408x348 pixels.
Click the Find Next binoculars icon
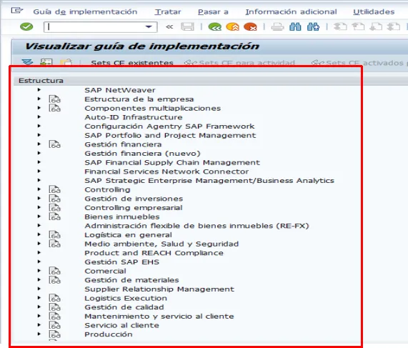[x=313, y=27]
